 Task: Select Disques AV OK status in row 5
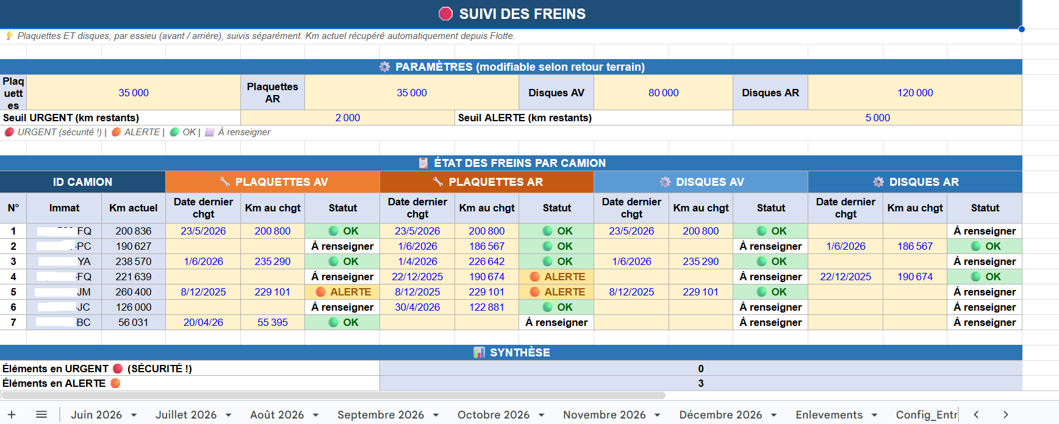771,292
